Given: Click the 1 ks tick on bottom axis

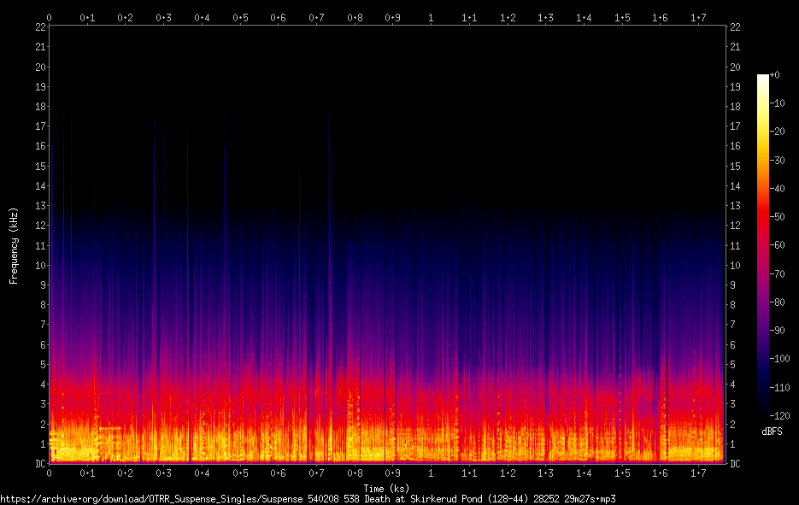Looking at the screenshot, I should (431, 473).
